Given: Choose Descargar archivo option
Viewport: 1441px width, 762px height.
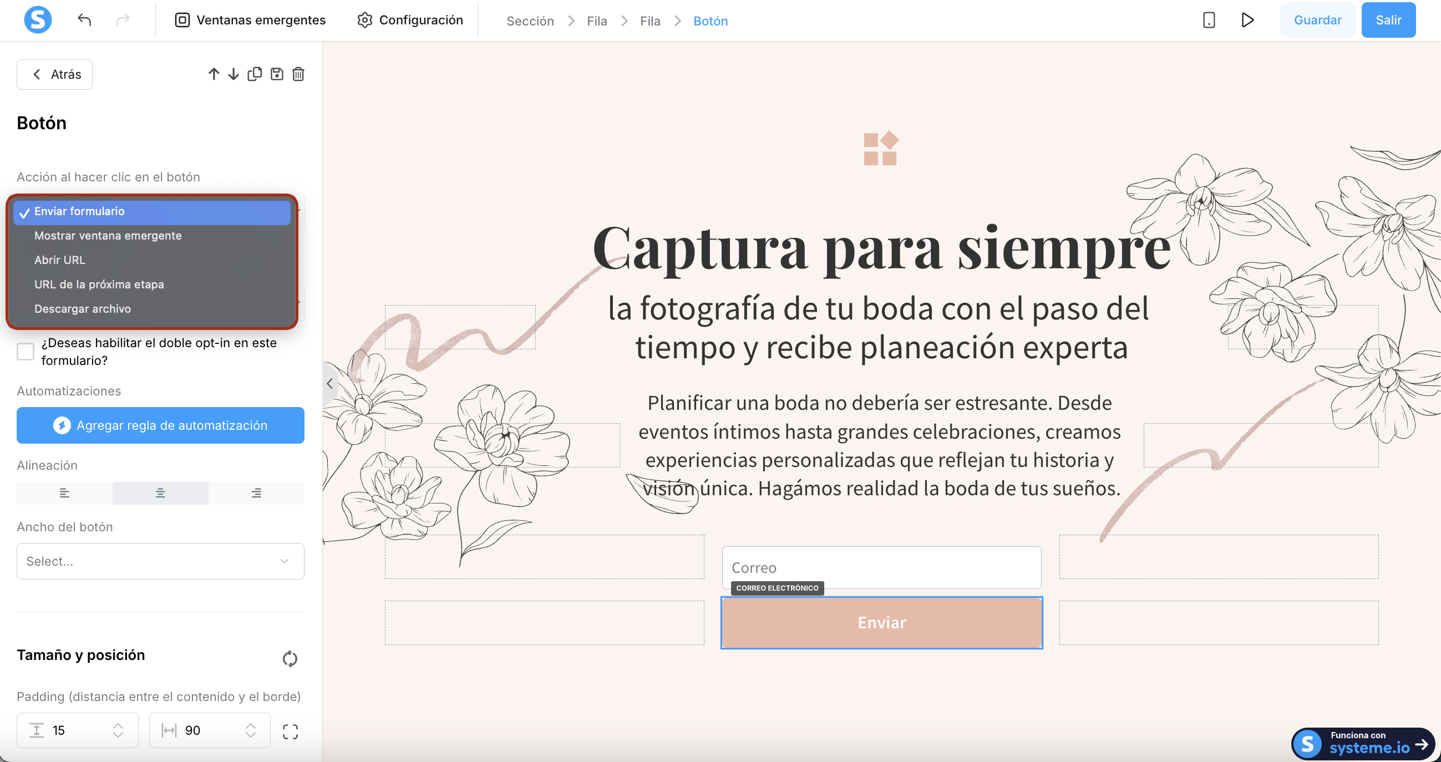Looking at the screenshot, I should 83,309.
